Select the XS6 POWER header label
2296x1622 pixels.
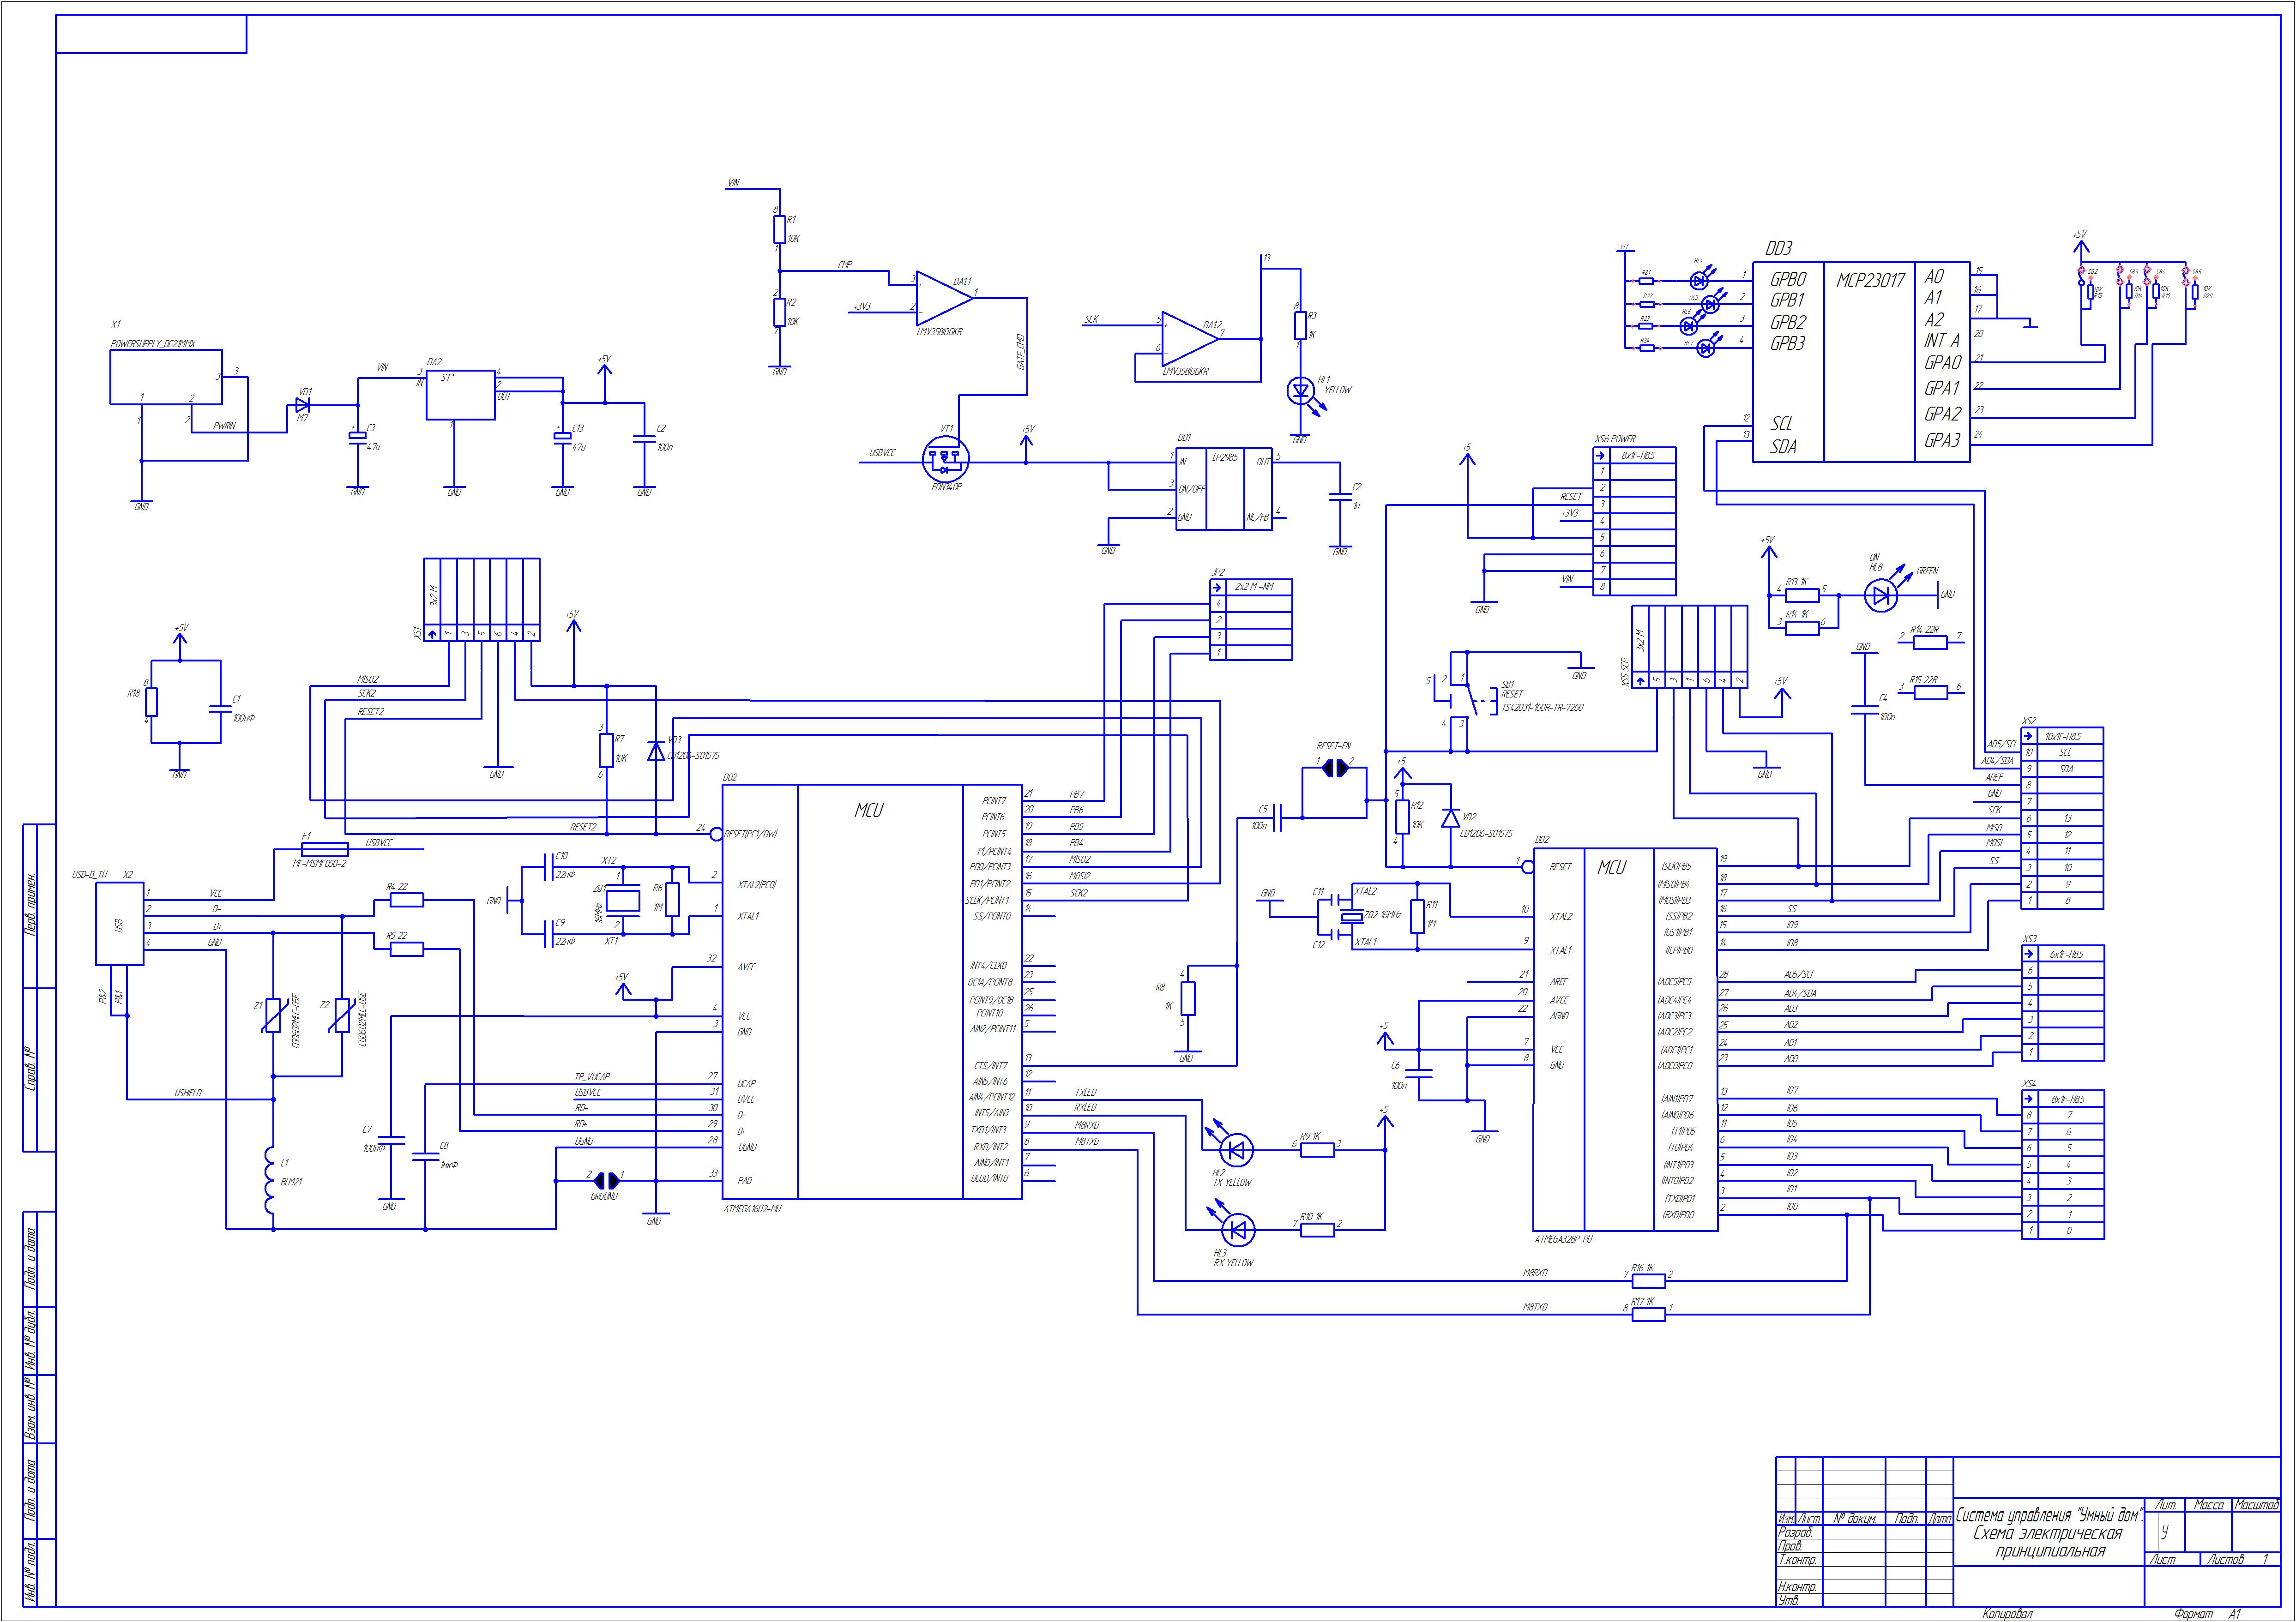click(1615, 439)
